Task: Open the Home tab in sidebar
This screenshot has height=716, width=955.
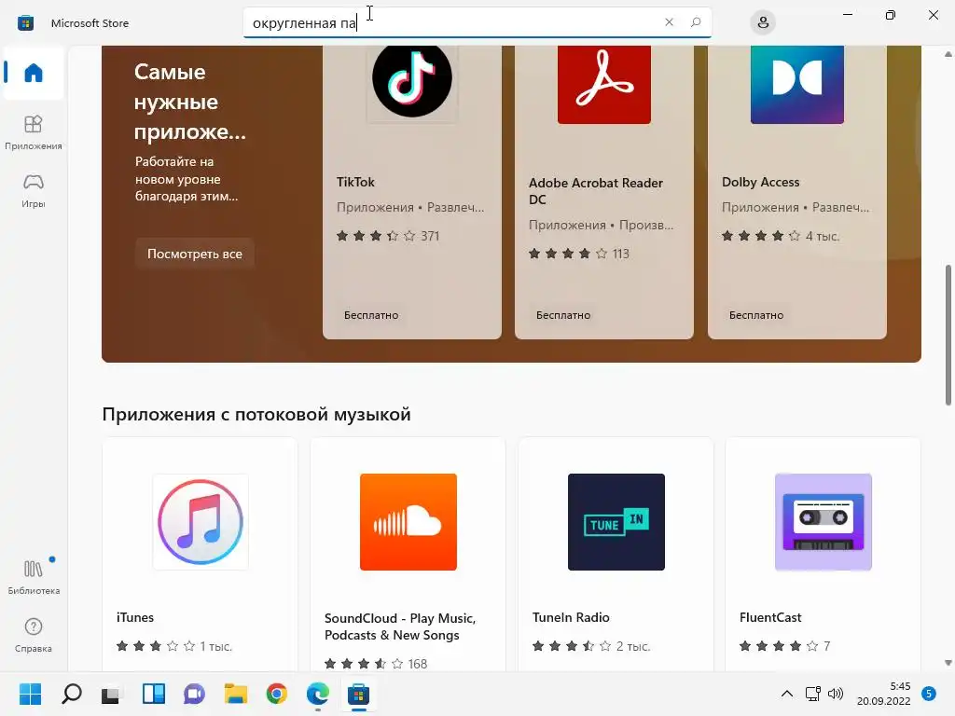Action: click(34, 73)
